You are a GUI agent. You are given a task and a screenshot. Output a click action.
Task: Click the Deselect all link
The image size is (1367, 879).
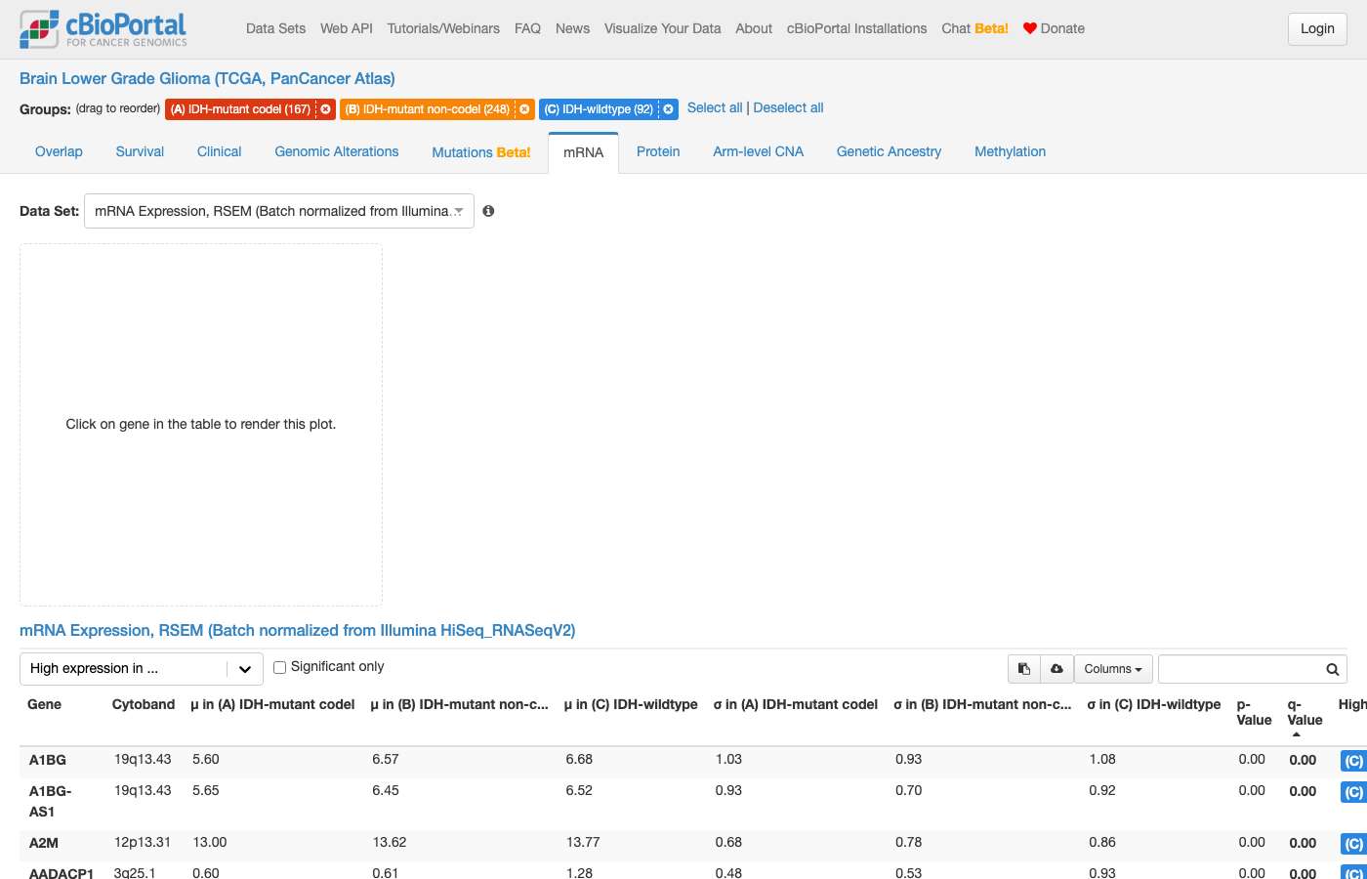point(789,107)
